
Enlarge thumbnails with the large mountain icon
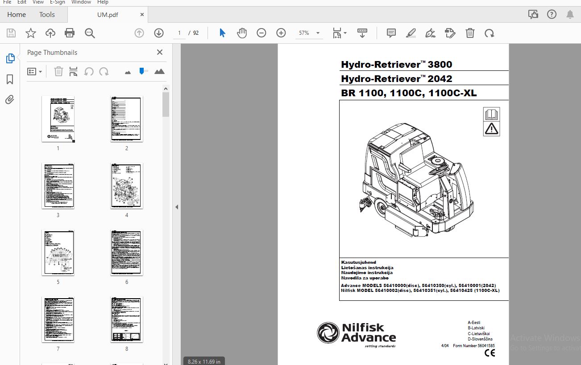click(x=159, y=71)
